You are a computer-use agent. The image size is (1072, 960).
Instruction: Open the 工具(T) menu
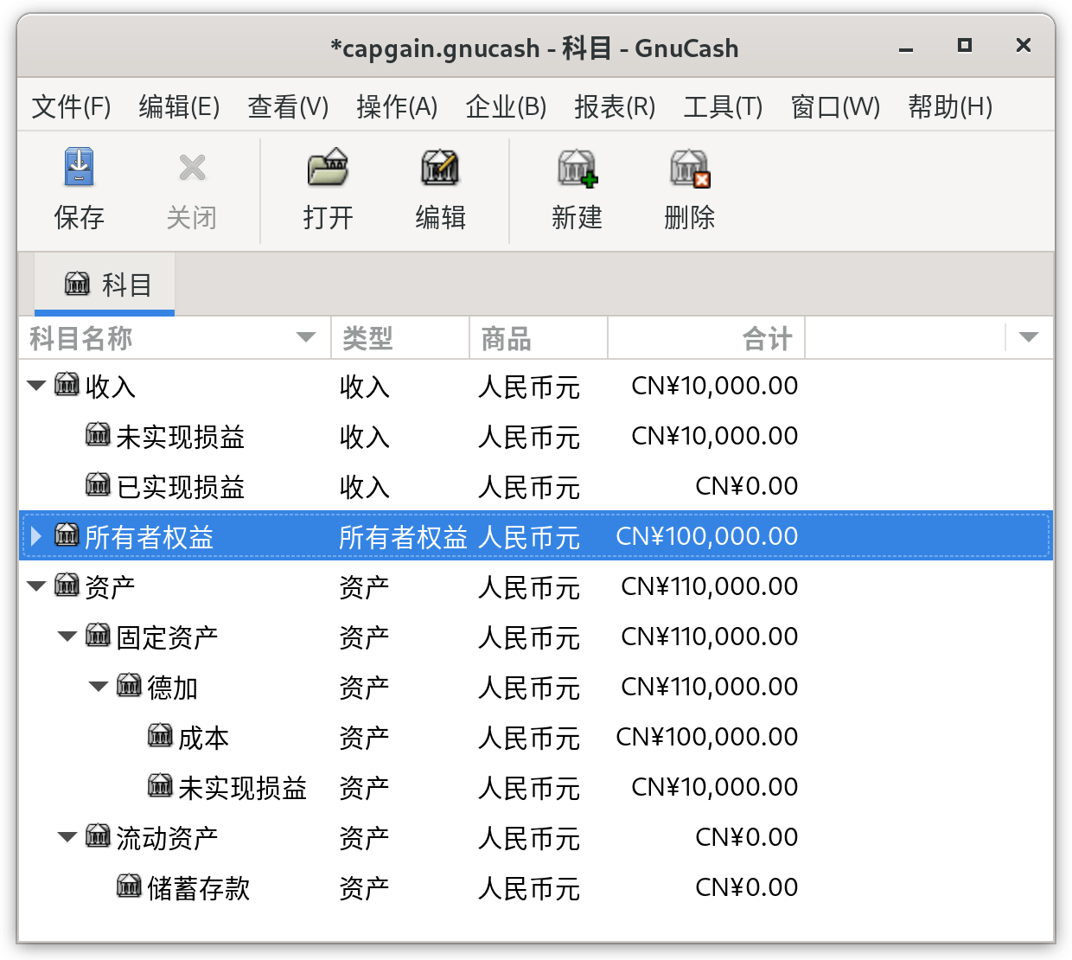pyautogui.click(x=723, y=106)
